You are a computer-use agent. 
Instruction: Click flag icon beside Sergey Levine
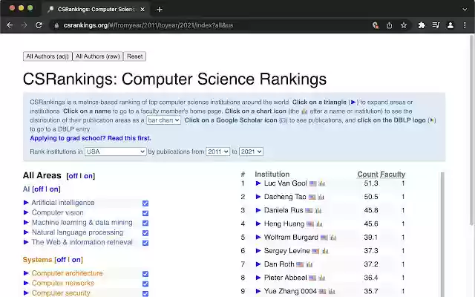pyautogui.click(x=315, y=251)
